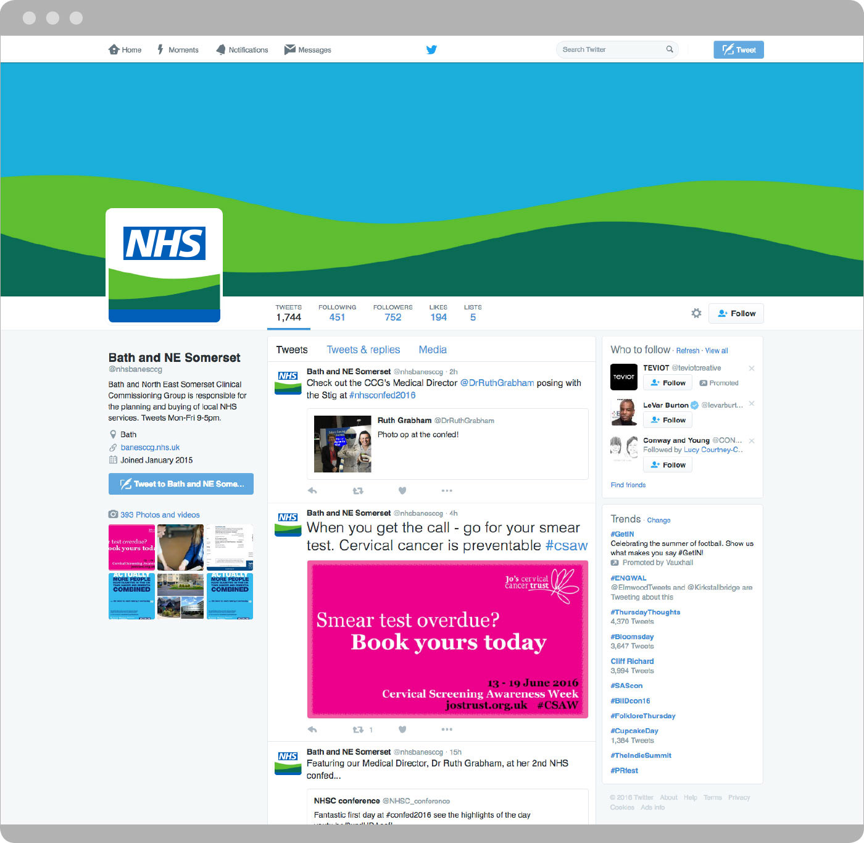Click the blue Tweet compose button
The width and height of the screenshot is (864, 843).
739,49
